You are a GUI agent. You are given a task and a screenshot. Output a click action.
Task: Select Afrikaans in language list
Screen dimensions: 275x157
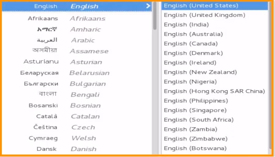67,18
